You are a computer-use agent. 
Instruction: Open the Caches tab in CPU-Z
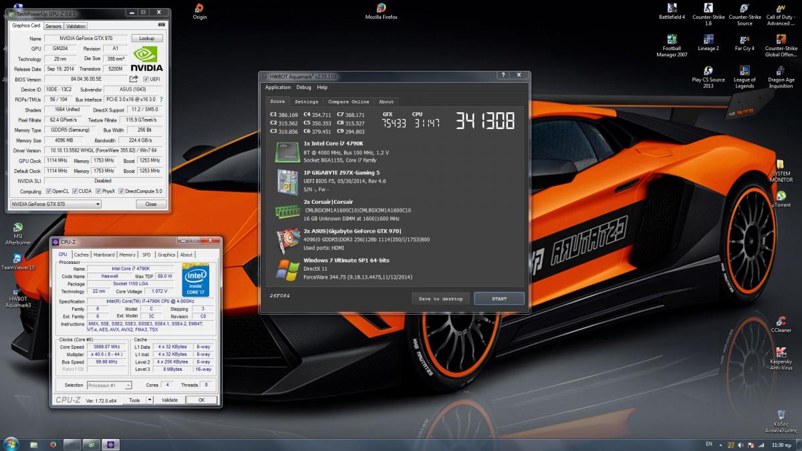pos(82,255)
